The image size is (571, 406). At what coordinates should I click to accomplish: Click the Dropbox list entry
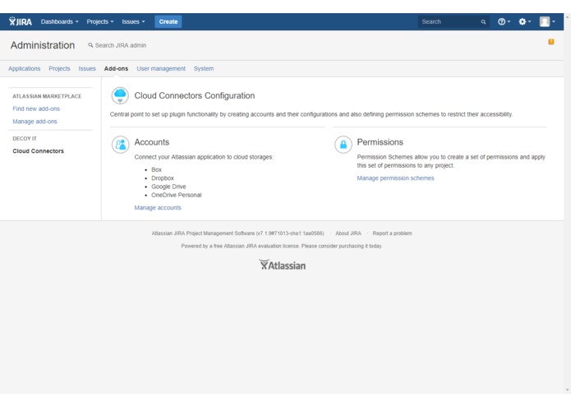163,178
